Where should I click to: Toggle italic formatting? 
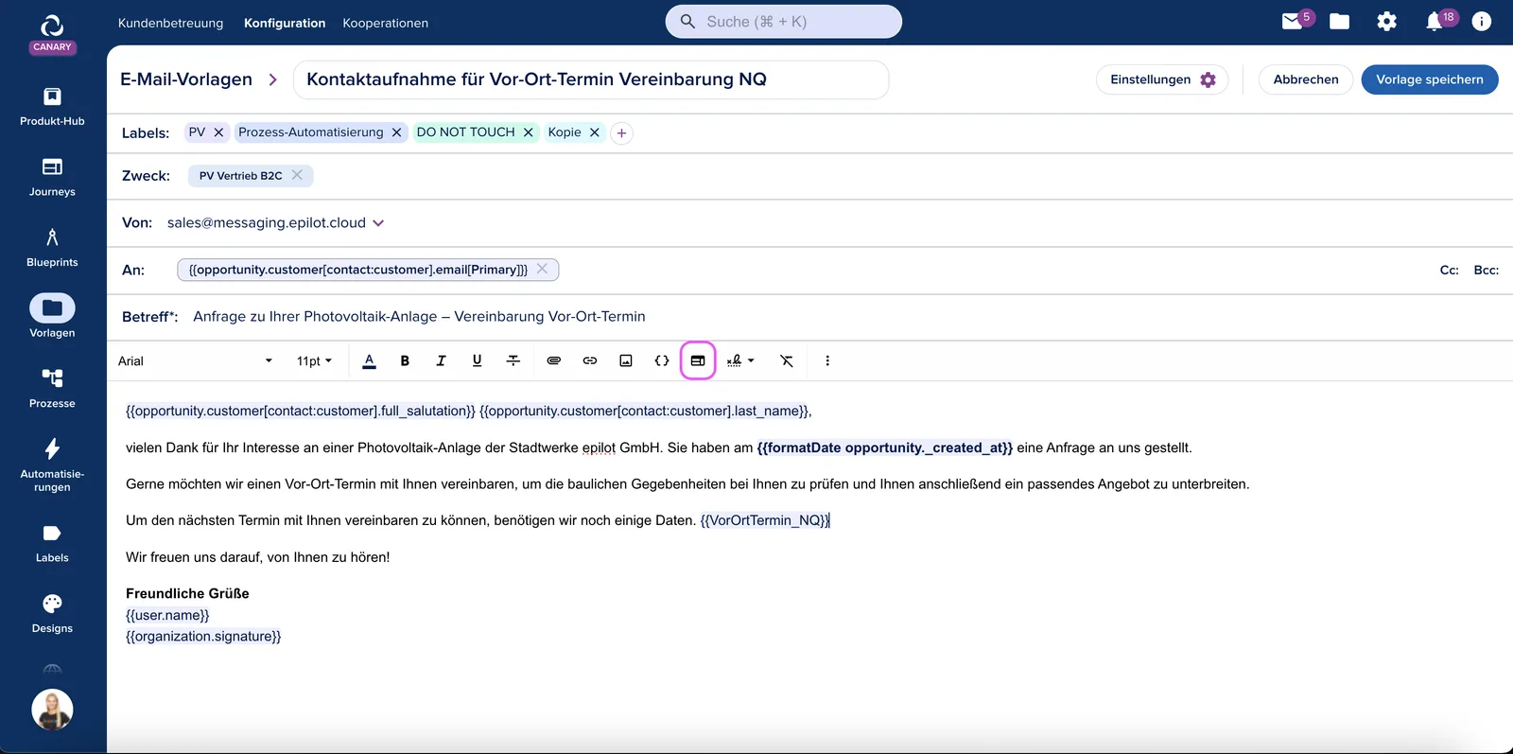pos(441,360)
